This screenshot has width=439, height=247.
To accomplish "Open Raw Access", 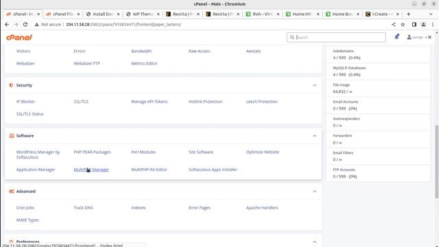I will (199, 51).
